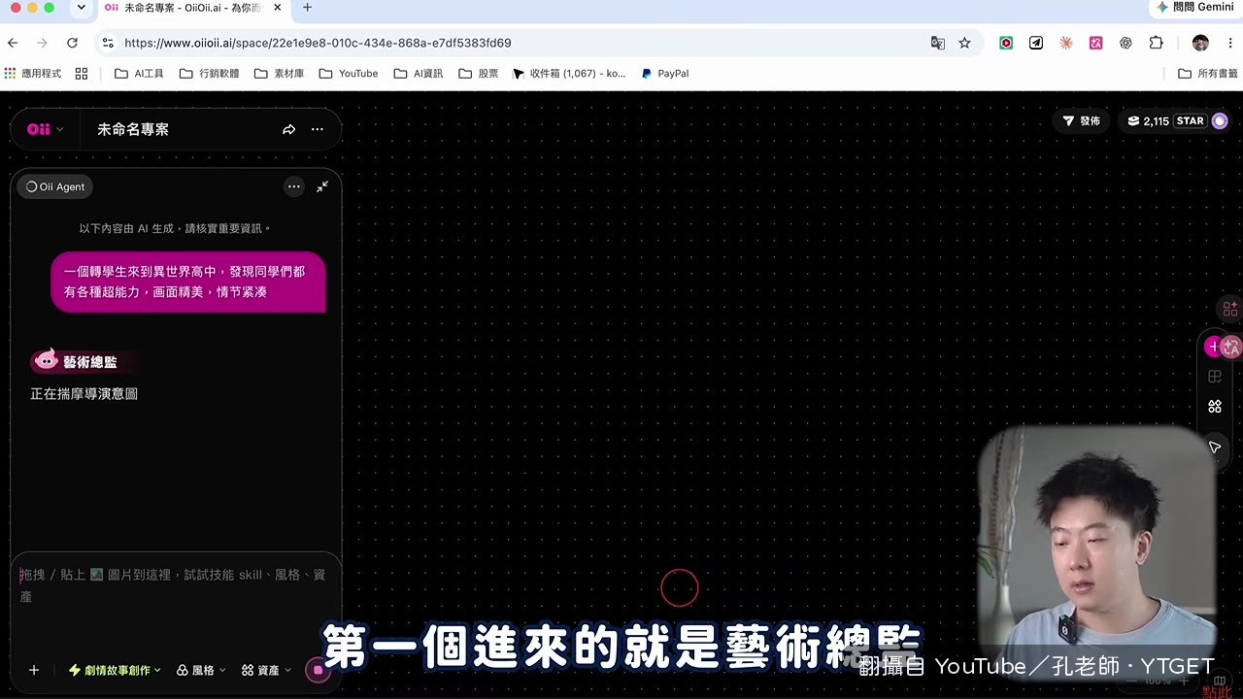
Task: Open the 應用程式 apps shortcut
Action: (x=33, y=74)
